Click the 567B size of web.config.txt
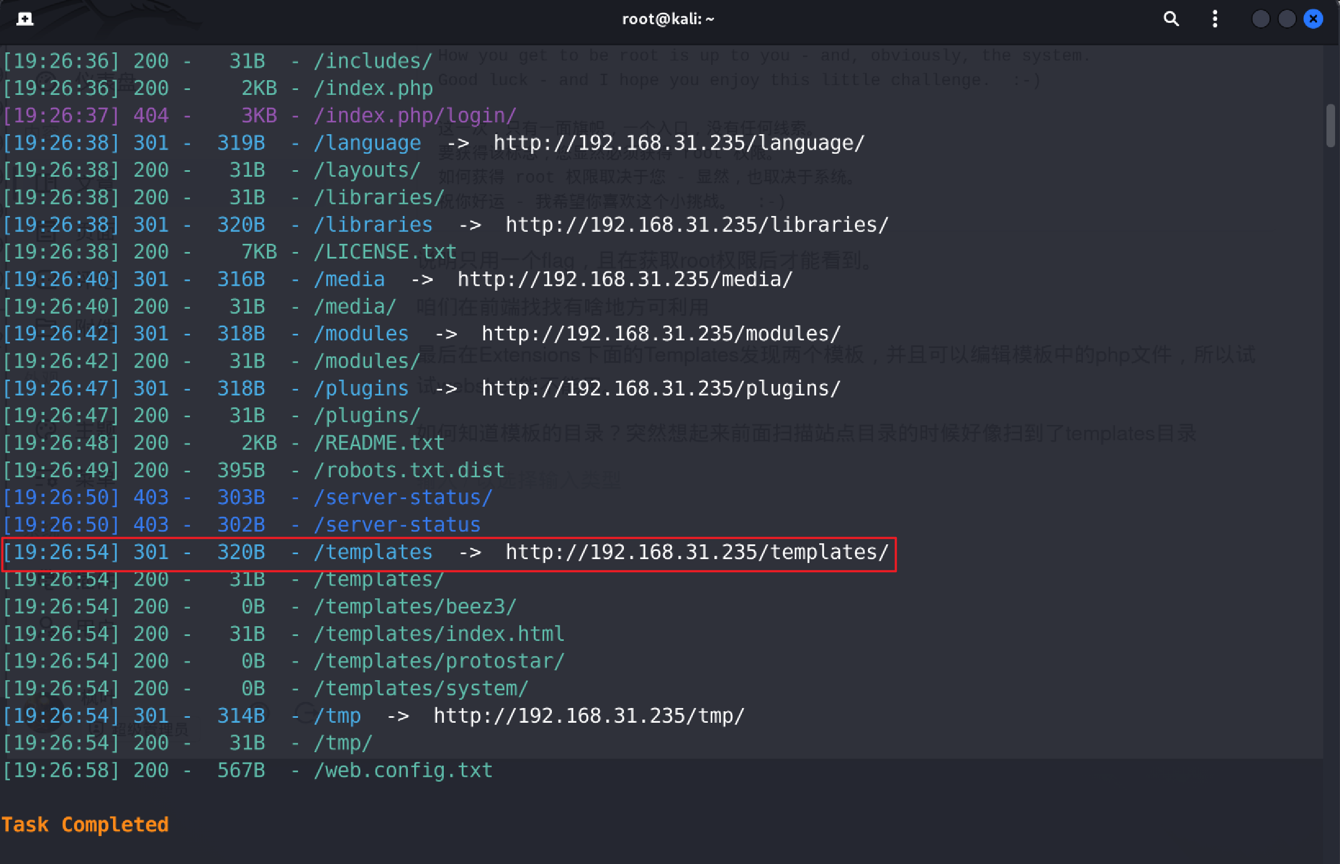Viewport: 1340px width, 864px height. (x=241, y=770)
